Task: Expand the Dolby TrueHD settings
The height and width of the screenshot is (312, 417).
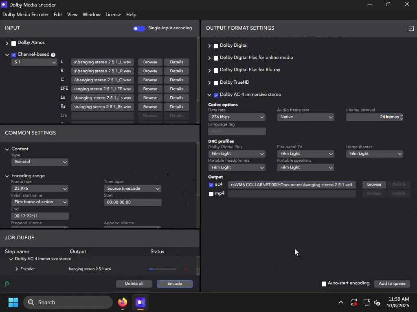Action: tap(210, 83)
